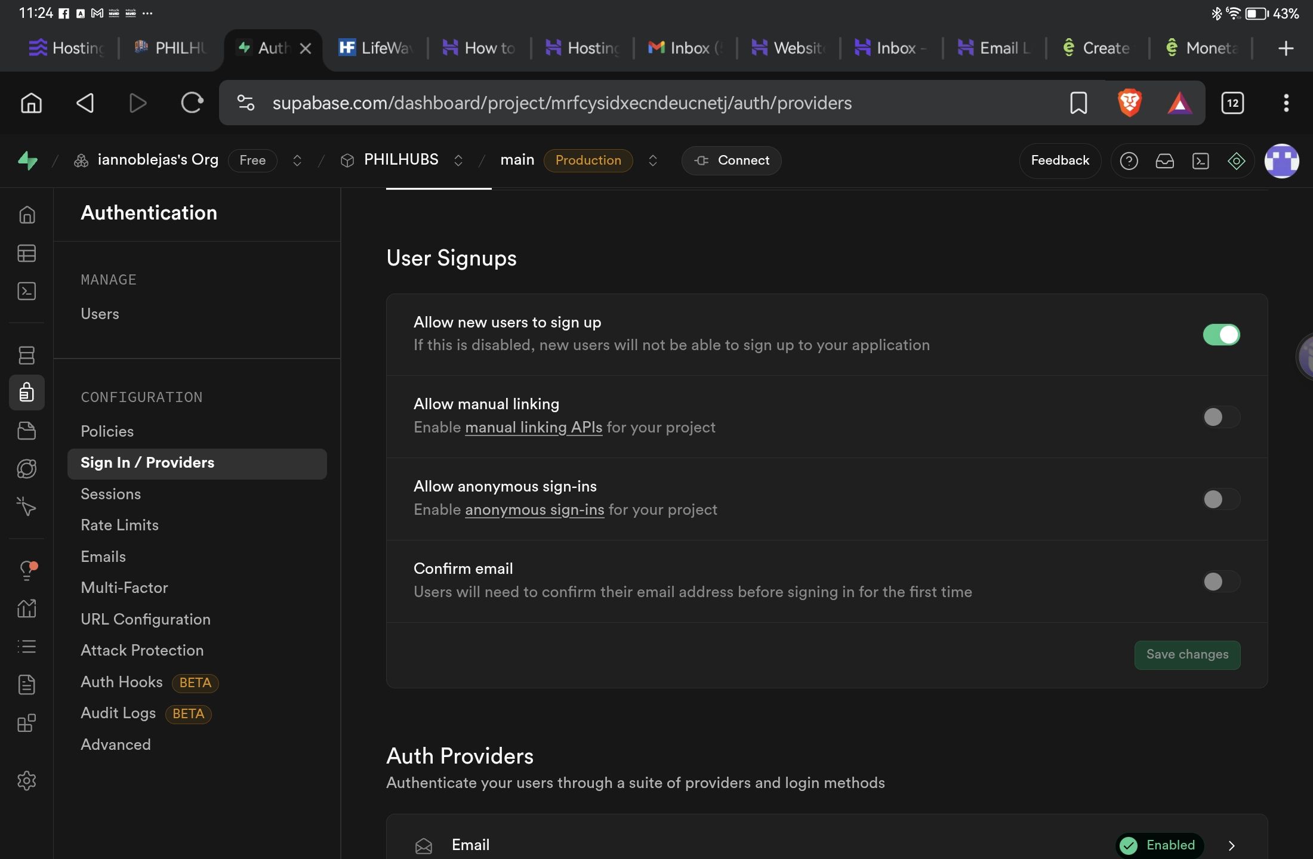This screenshot has width=1313, height=859.
Task: Expand the organization switcher chevrons
Action: 297,160
